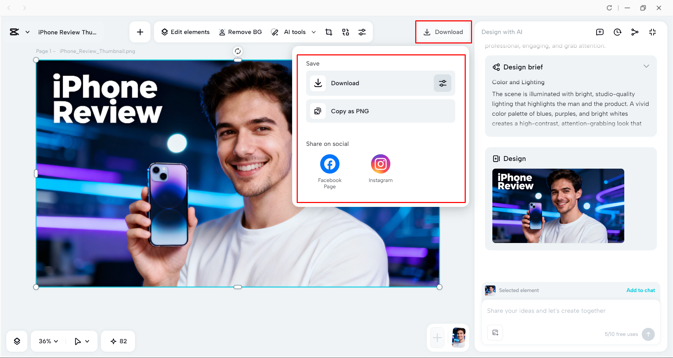
Task: Click the Copy as PNG icon
Action: [318, 111]
